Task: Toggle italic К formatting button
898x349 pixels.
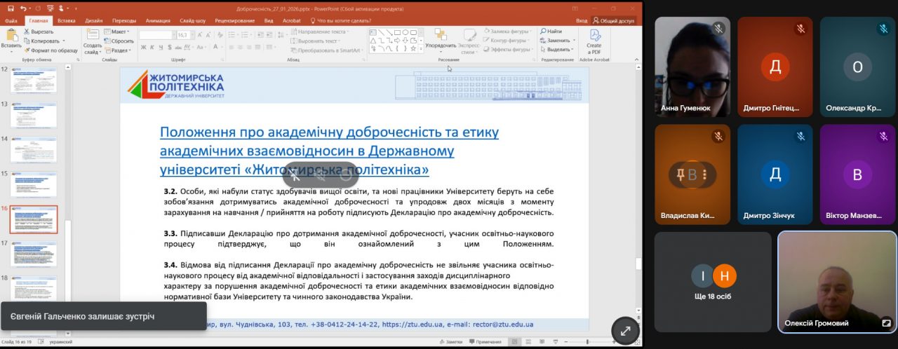Action: point(152,48)
